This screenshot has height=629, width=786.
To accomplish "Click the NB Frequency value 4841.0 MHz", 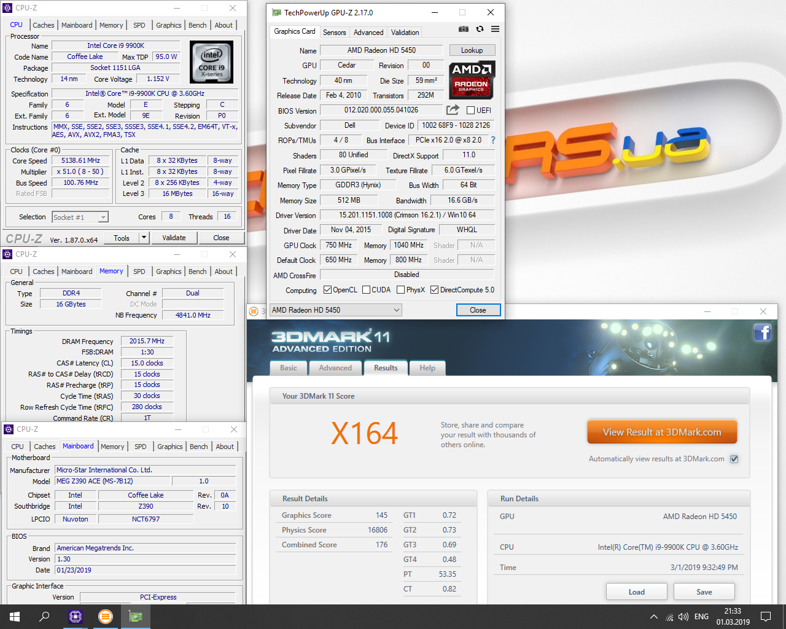I will pos(193,315).
